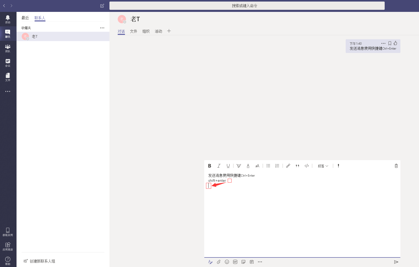Collapse the formatting options (A with pen)

[x=210, y=262]
